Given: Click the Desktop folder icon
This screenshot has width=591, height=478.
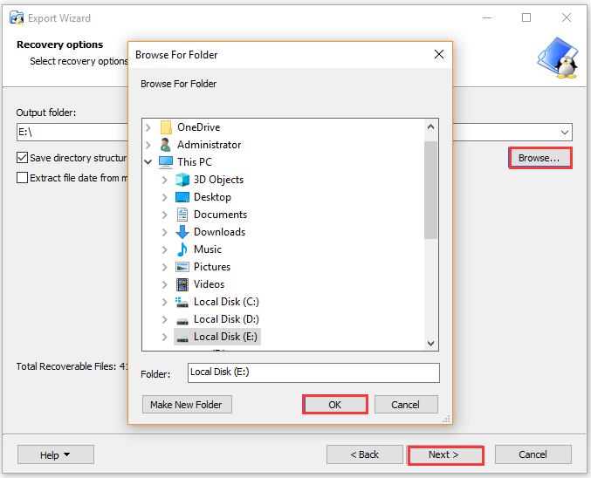Looking at the screenshot, I should click(182, 197).
